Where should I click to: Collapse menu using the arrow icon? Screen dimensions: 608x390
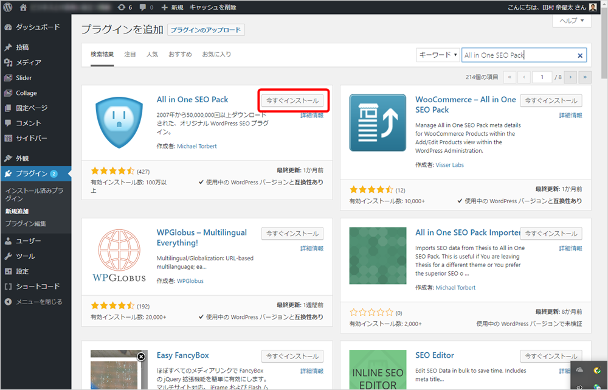pos(8,302)
